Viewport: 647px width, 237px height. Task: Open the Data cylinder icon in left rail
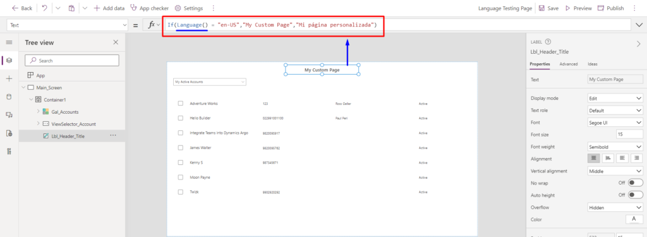point(9,97)
